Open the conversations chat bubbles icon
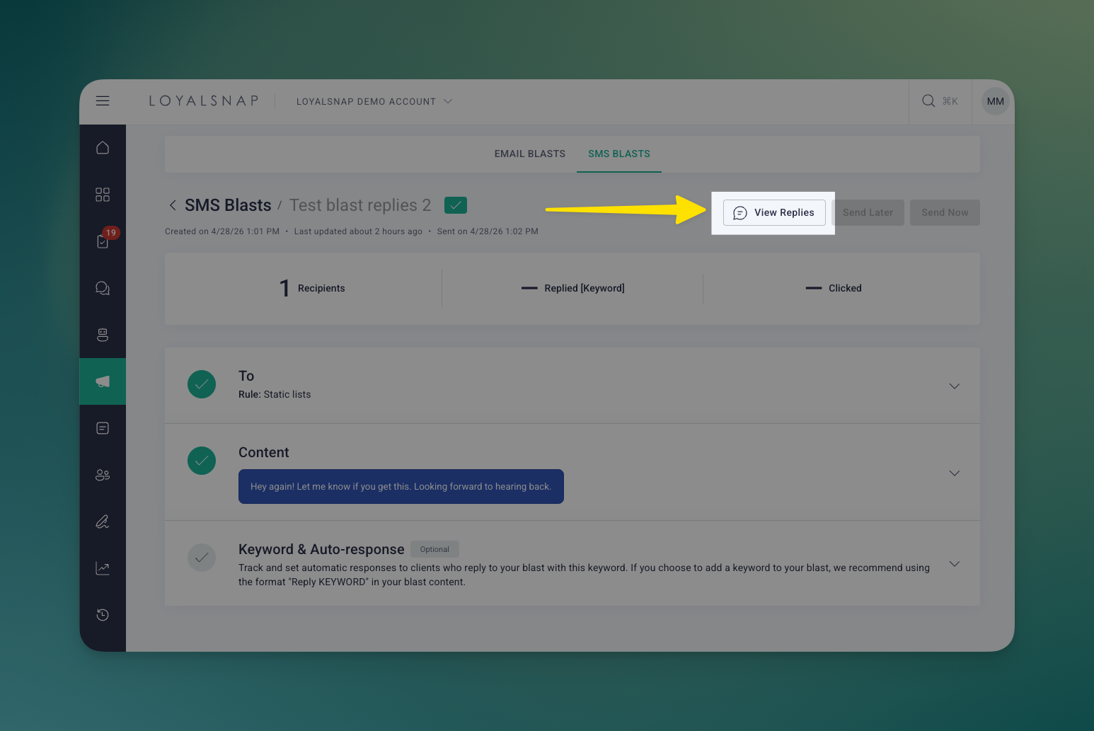Viewport: 1094px width, 731px height. click(103, 288)
